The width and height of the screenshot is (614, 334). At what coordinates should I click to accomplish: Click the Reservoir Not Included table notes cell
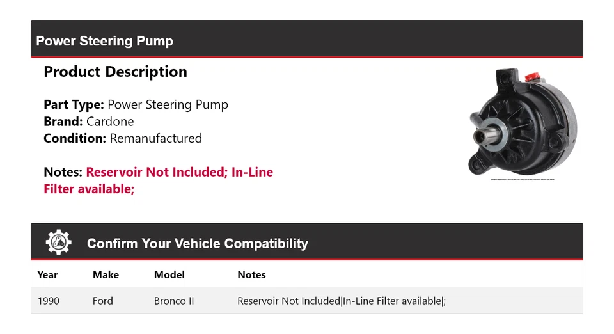tap(341, 301)
